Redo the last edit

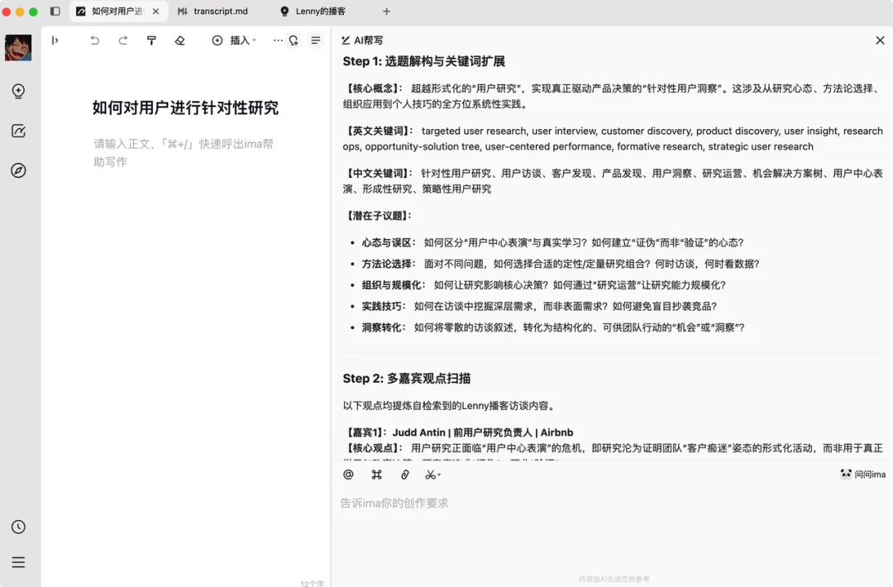[x=123, y=40]
